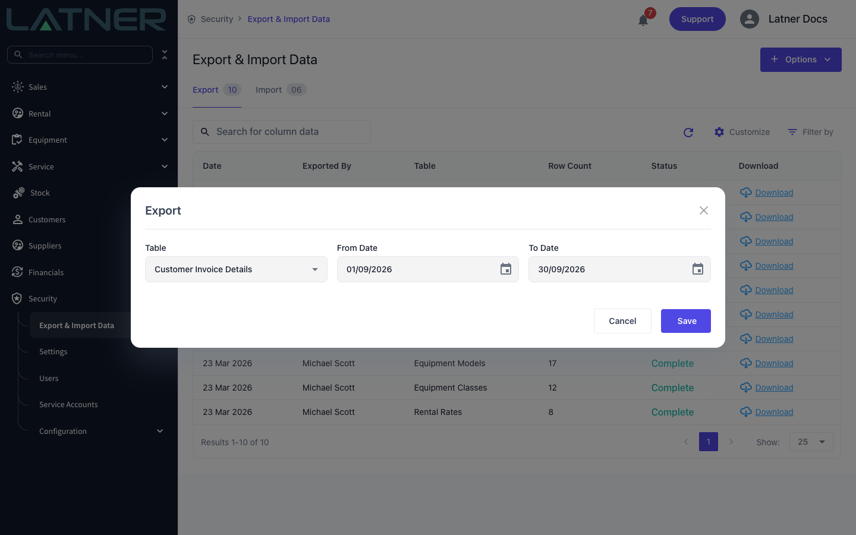856x535 pixels.
Task: Select the Export tab
Action: [217, 90]
